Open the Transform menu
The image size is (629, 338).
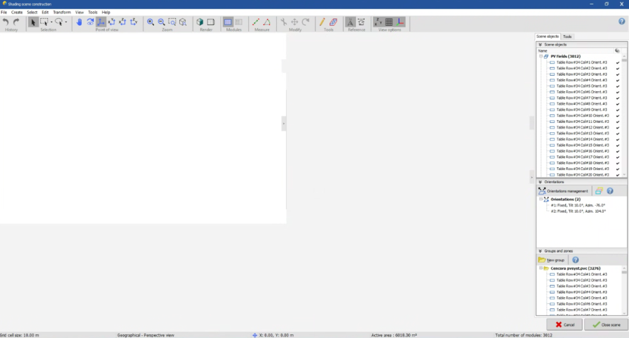62,12
